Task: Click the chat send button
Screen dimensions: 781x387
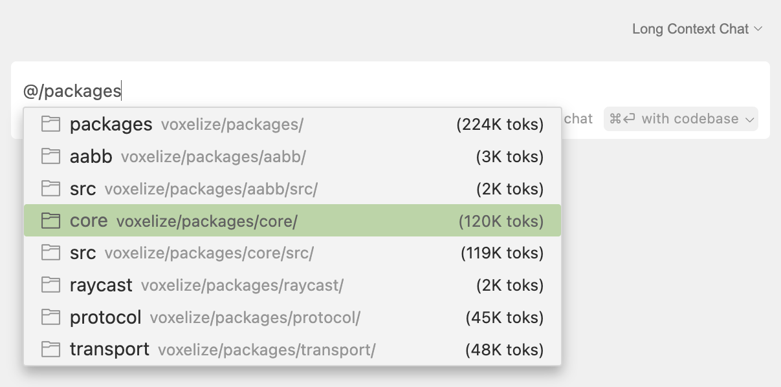Action: [578, 119]
